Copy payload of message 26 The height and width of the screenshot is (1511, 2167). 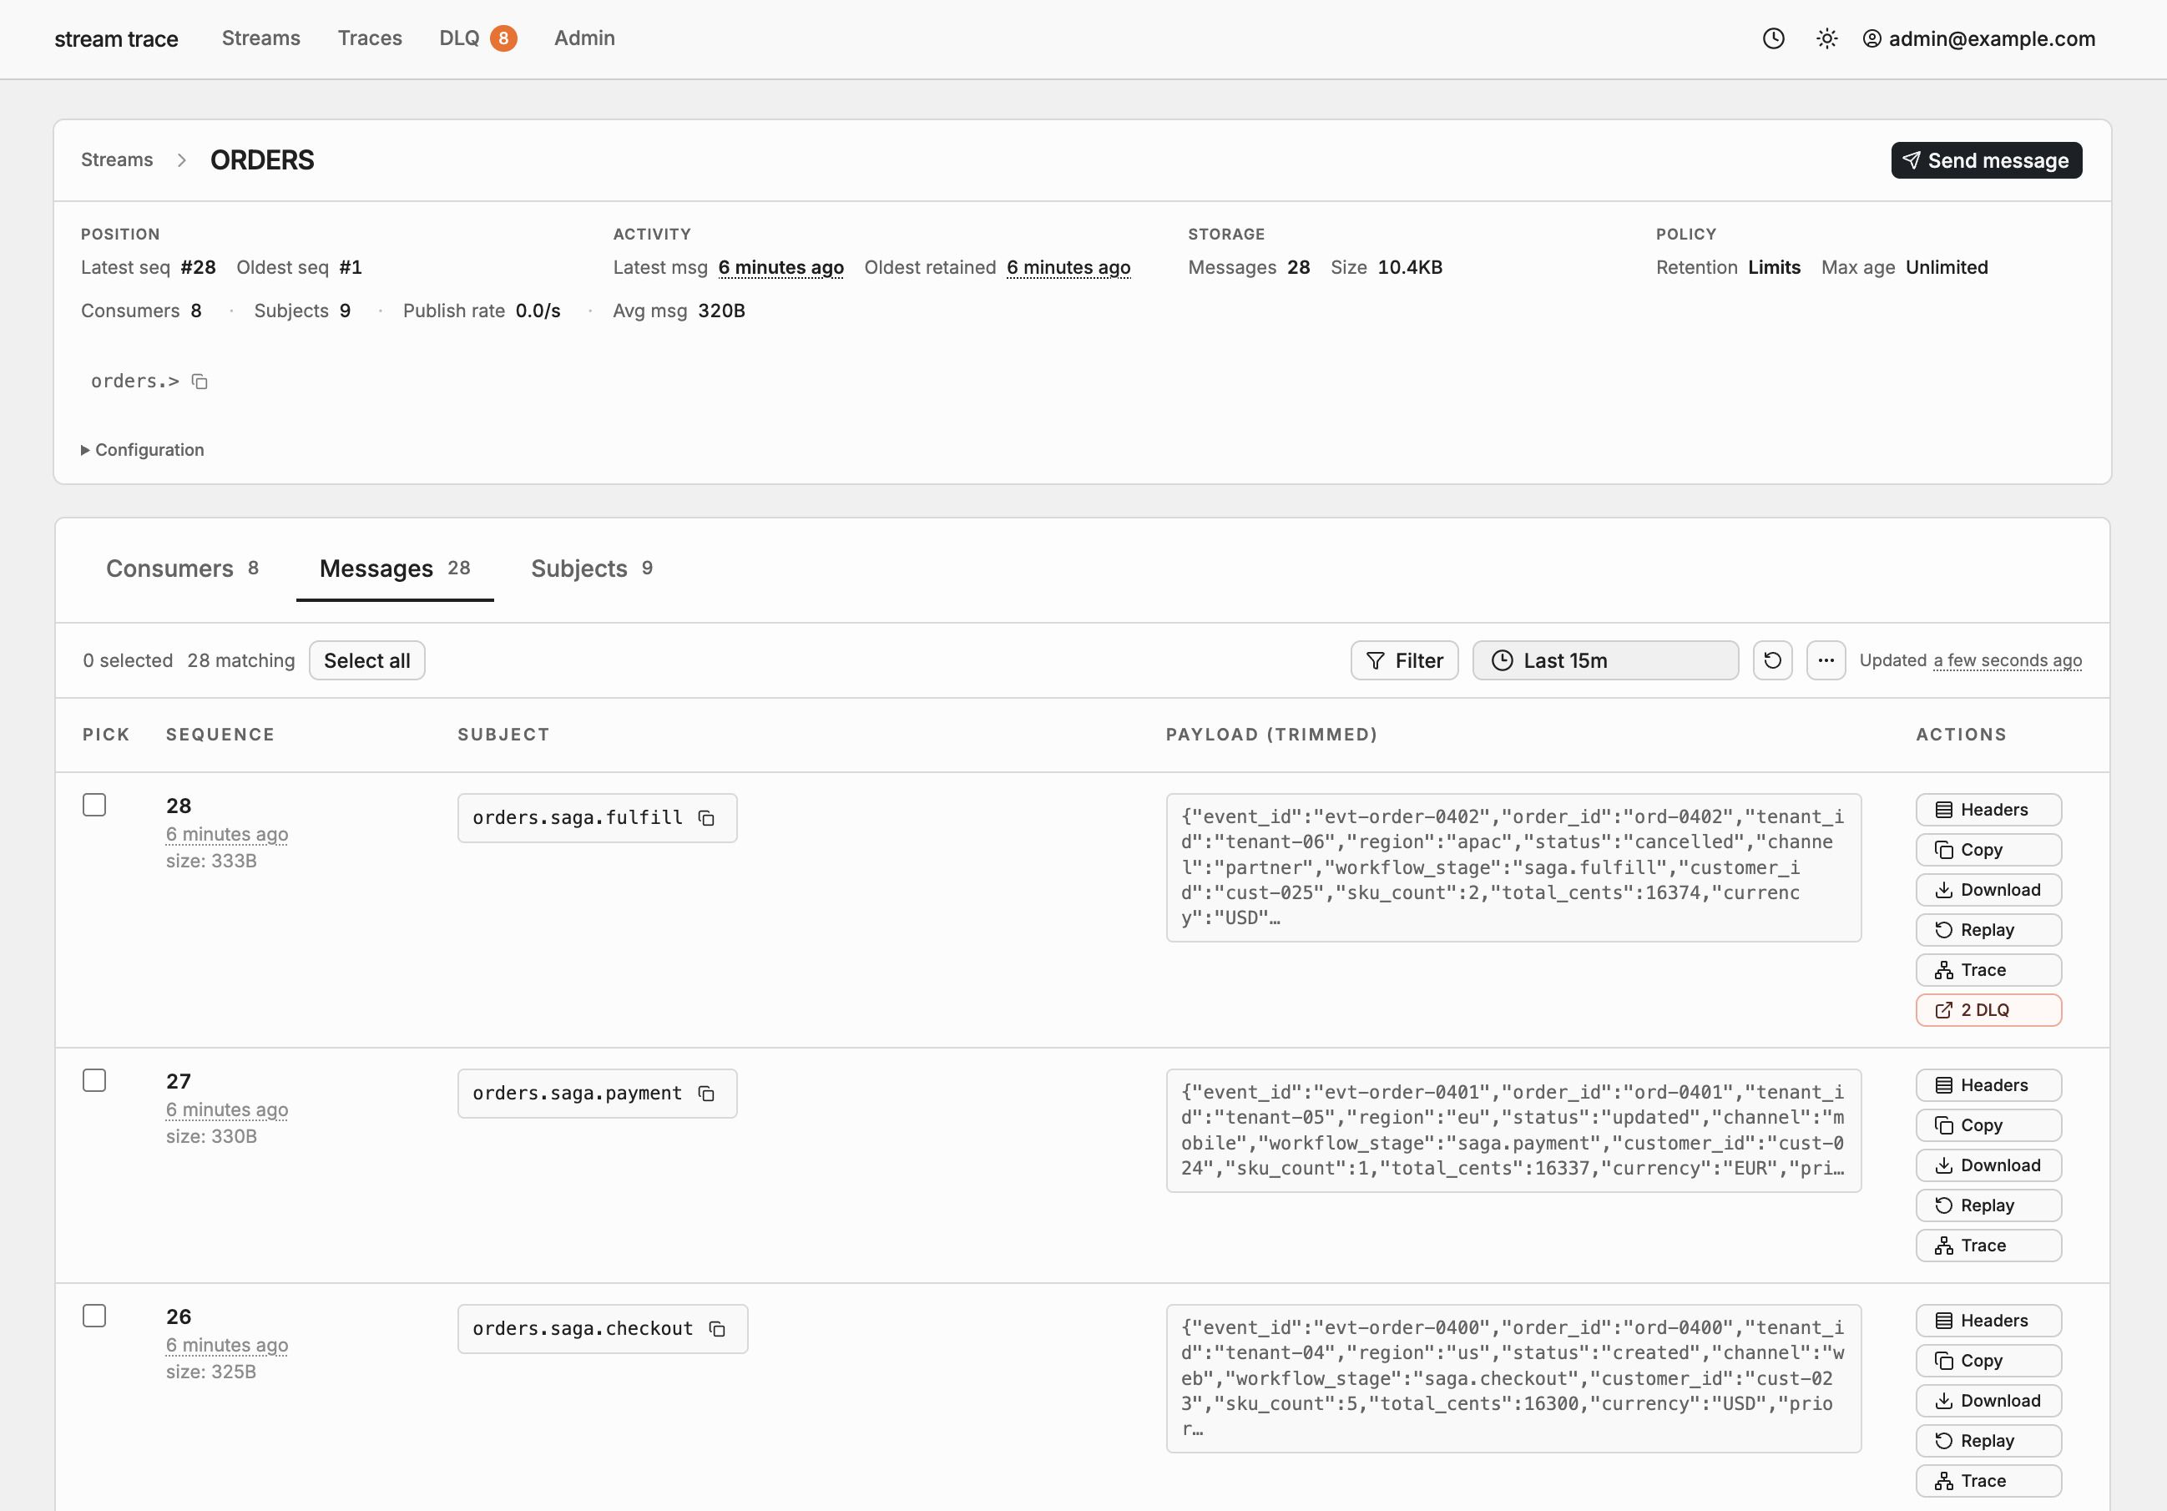pos(1988,1361)
